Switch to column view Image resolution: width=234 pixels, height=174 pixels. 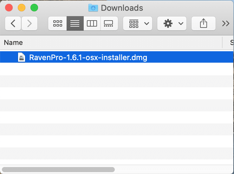[x=92, y=23]
